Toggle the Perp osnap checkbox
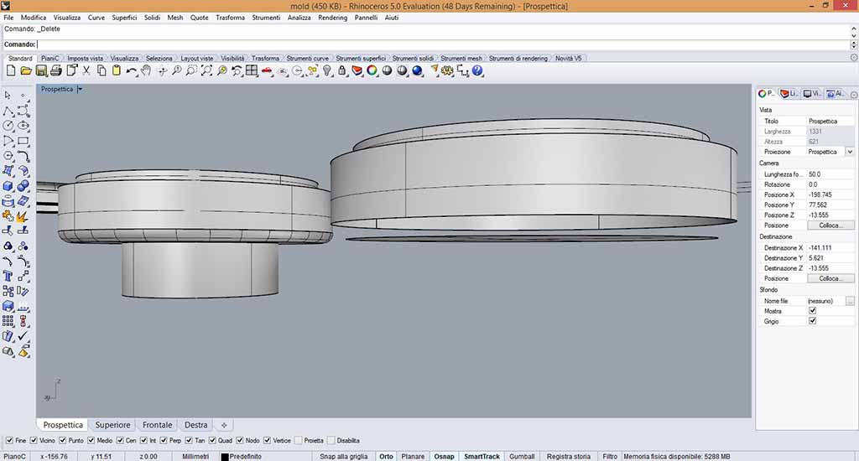The image size is (859, 461). tap(164, 440)
